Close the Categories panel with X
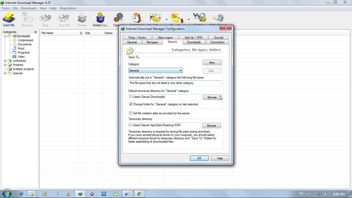Image resolution: width=352 pixels, height=198 pixels. click(x=35, y=32)
